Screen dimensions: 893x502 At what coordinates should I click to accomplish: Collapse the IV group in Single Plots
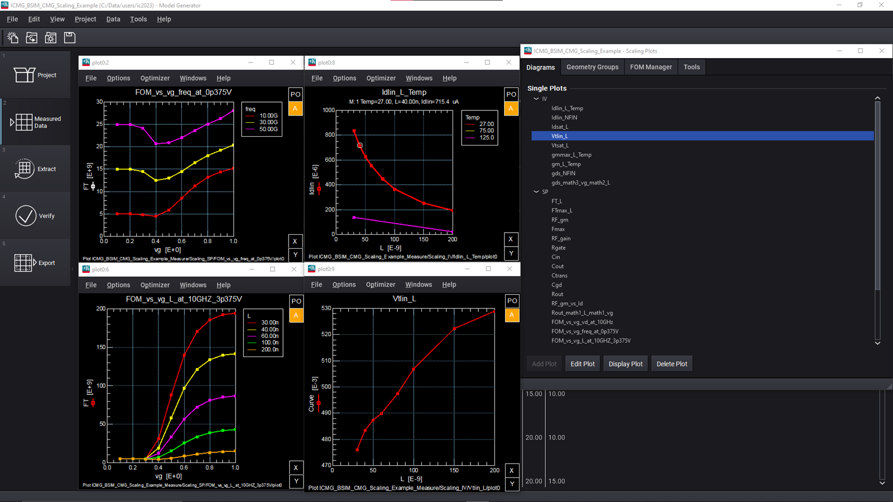[536, 99]
